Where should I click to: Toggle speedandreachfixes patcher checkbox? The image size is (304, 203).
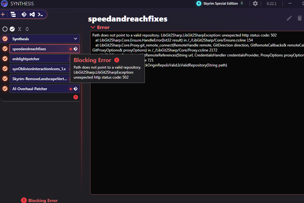point(5,49)
